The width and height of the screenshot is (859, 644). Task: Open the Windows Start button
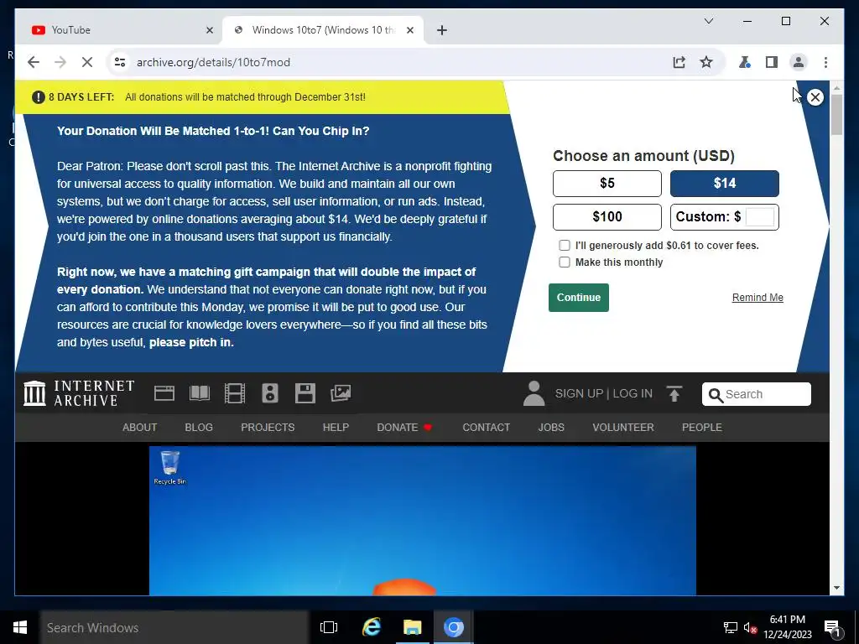(x=20, y=627)
